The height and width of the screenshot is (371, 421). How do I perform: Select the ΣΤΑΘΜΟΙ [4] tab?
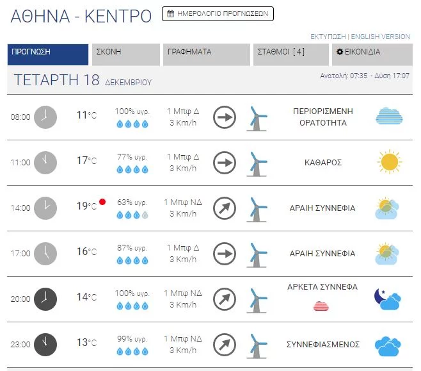pos(286,53)
